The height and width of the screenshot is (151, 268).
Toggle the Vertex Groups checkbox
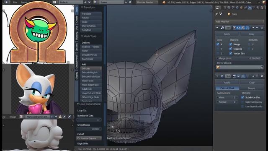tap(231, 54)
